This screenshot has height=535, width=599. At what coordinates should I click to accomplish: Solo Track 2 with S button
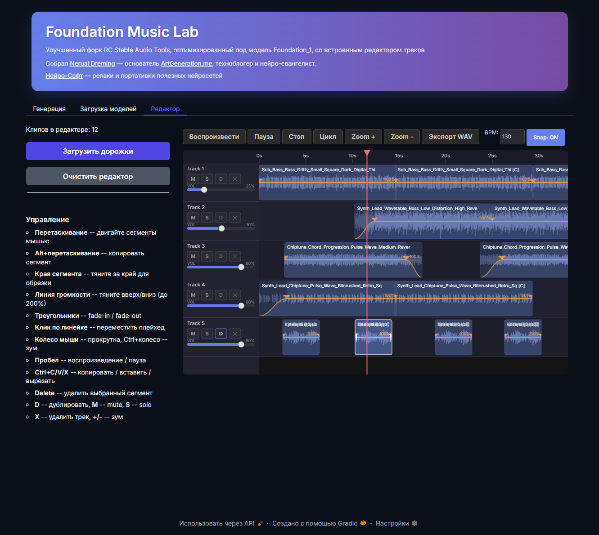[207, 218]
